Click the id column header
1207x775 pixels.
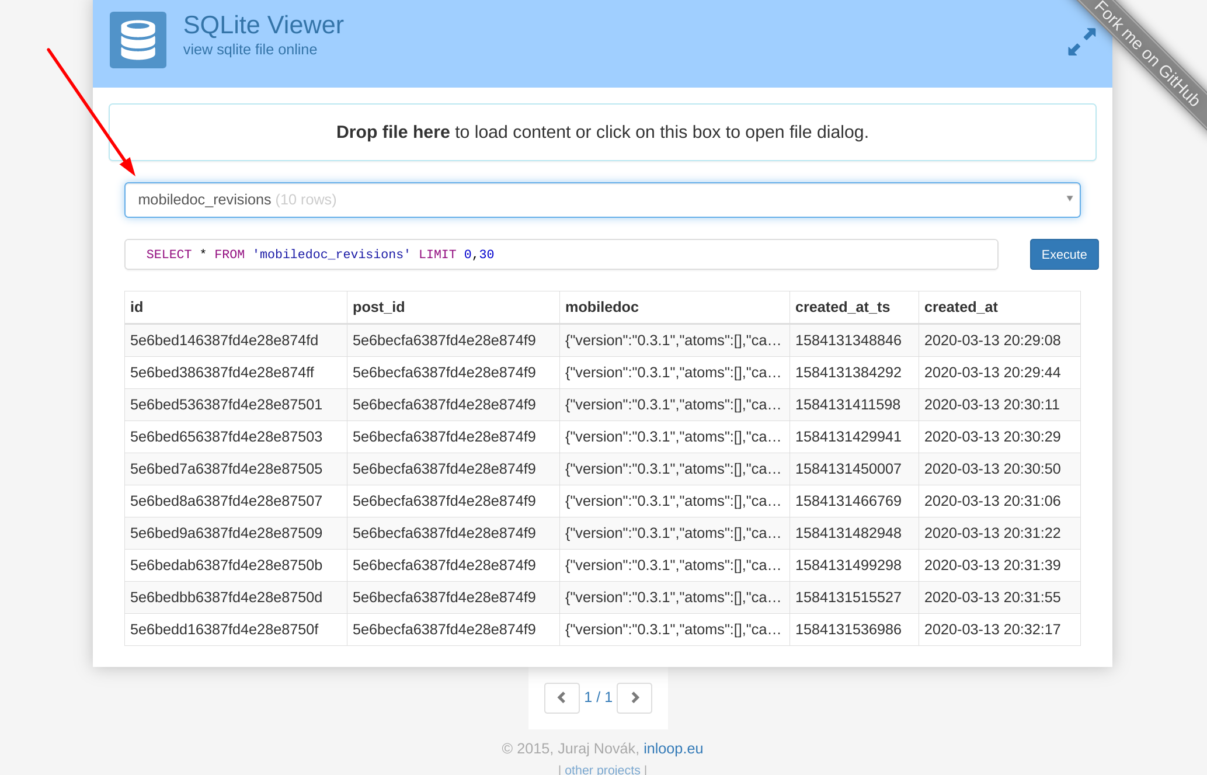pos(236,307)
